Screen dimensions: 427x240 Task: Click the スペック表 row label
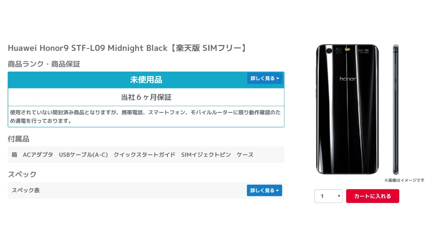coord(26,191)
